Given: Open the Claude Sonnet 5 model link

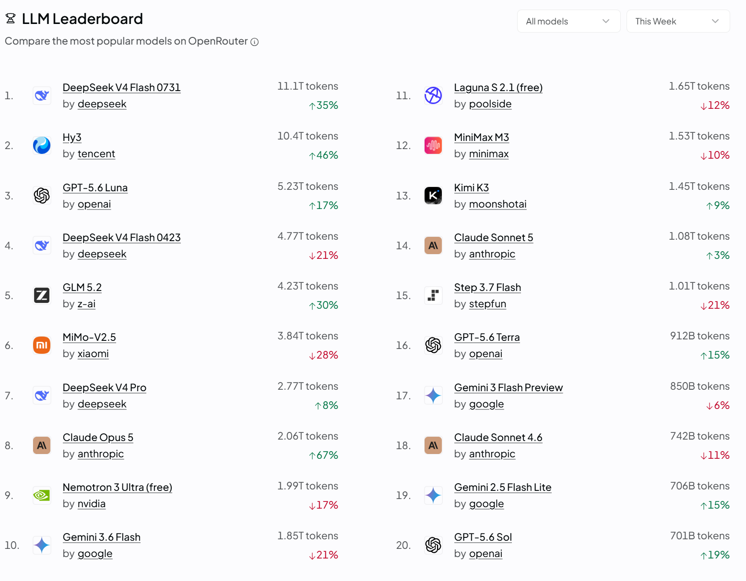Looking at the screenshot, I should (494, 237).
